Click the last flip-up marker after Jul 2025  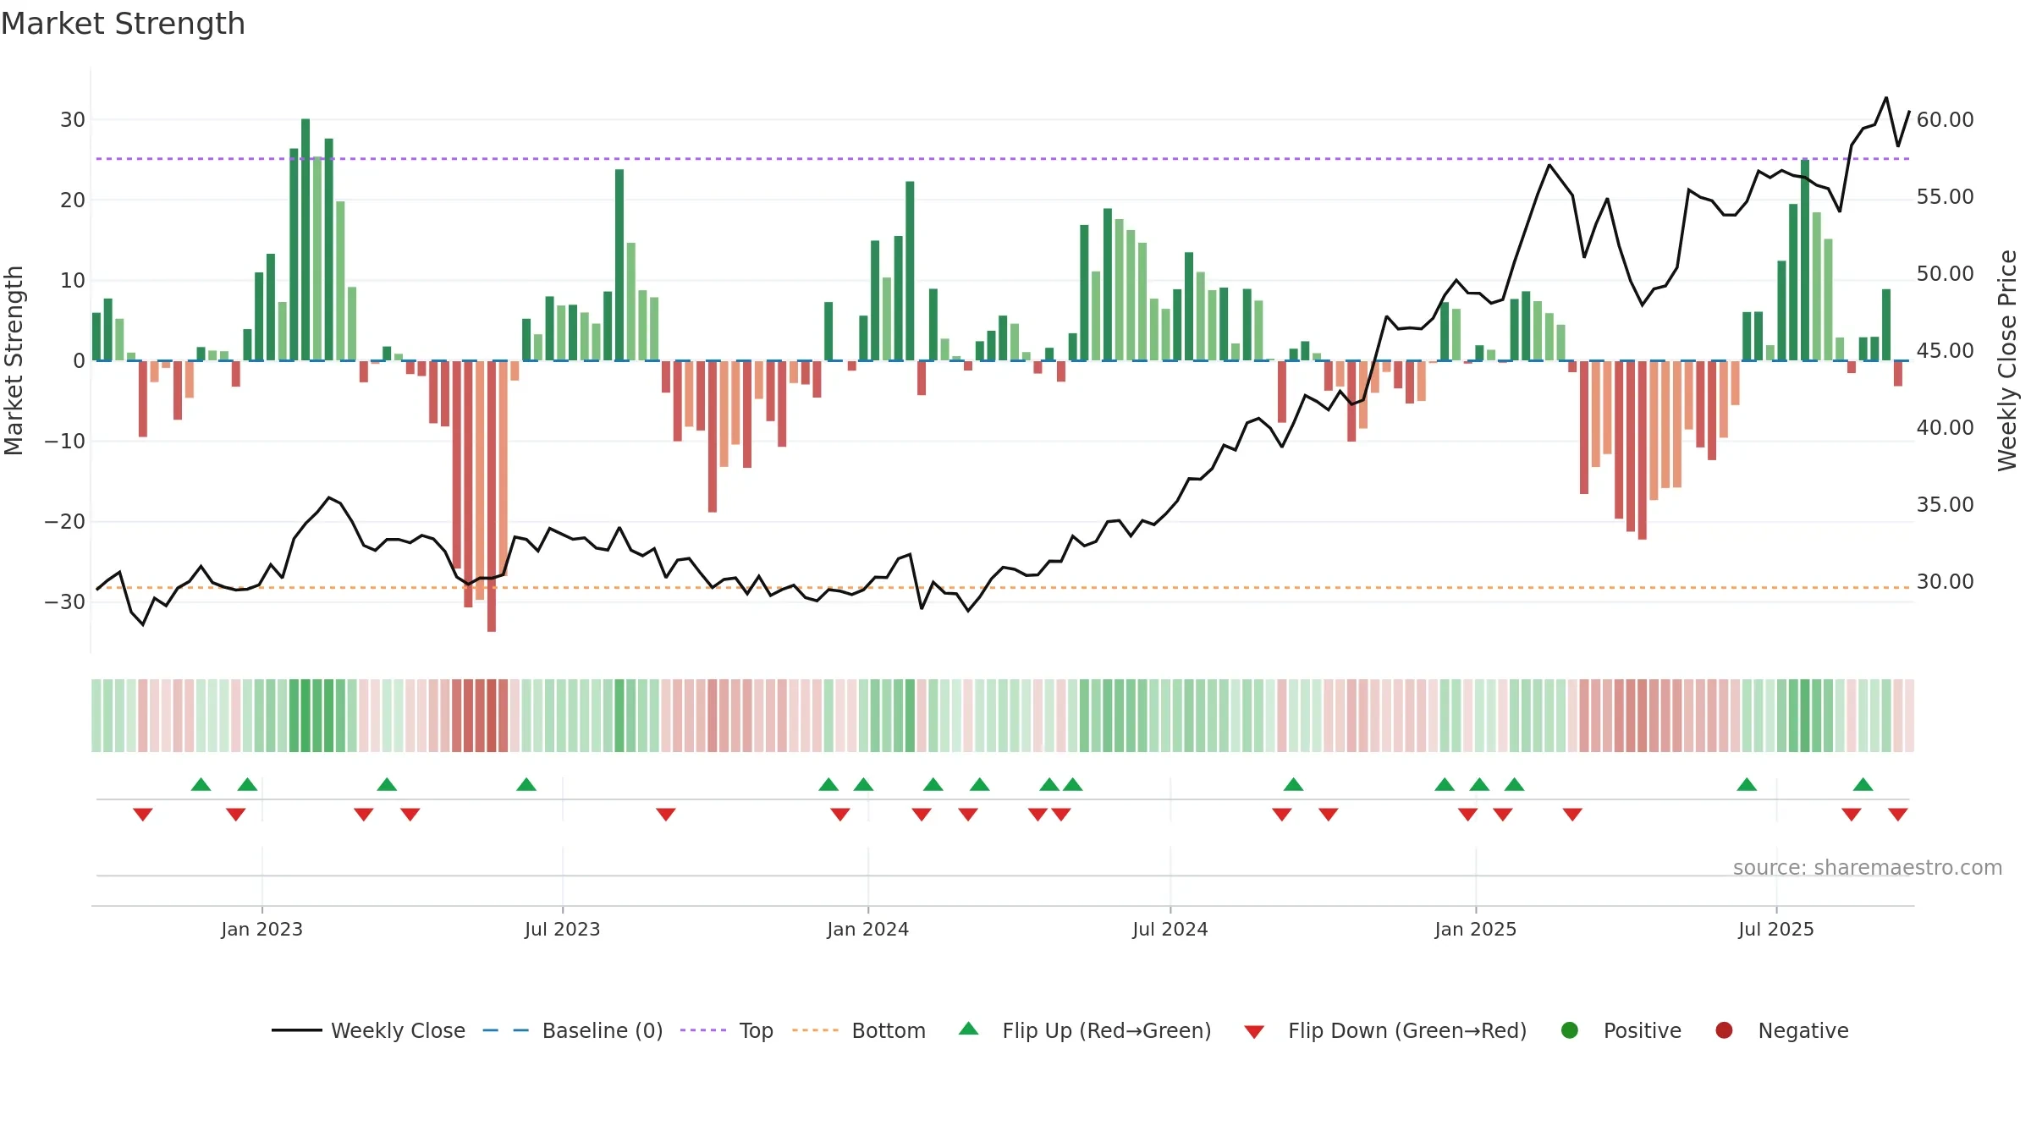pos(1863,784)
